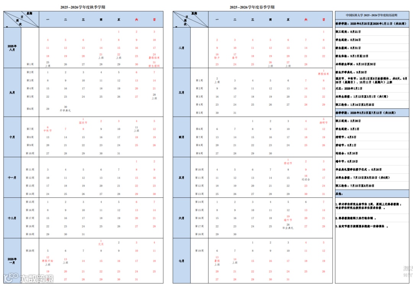Click the '端午节：6月19日' note

click(346, 161)
